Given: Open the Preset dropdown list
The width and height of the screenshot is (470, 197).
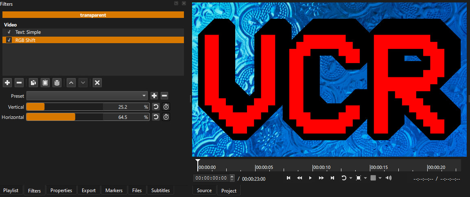Looking at the screenshot, I should click(87, 96).
